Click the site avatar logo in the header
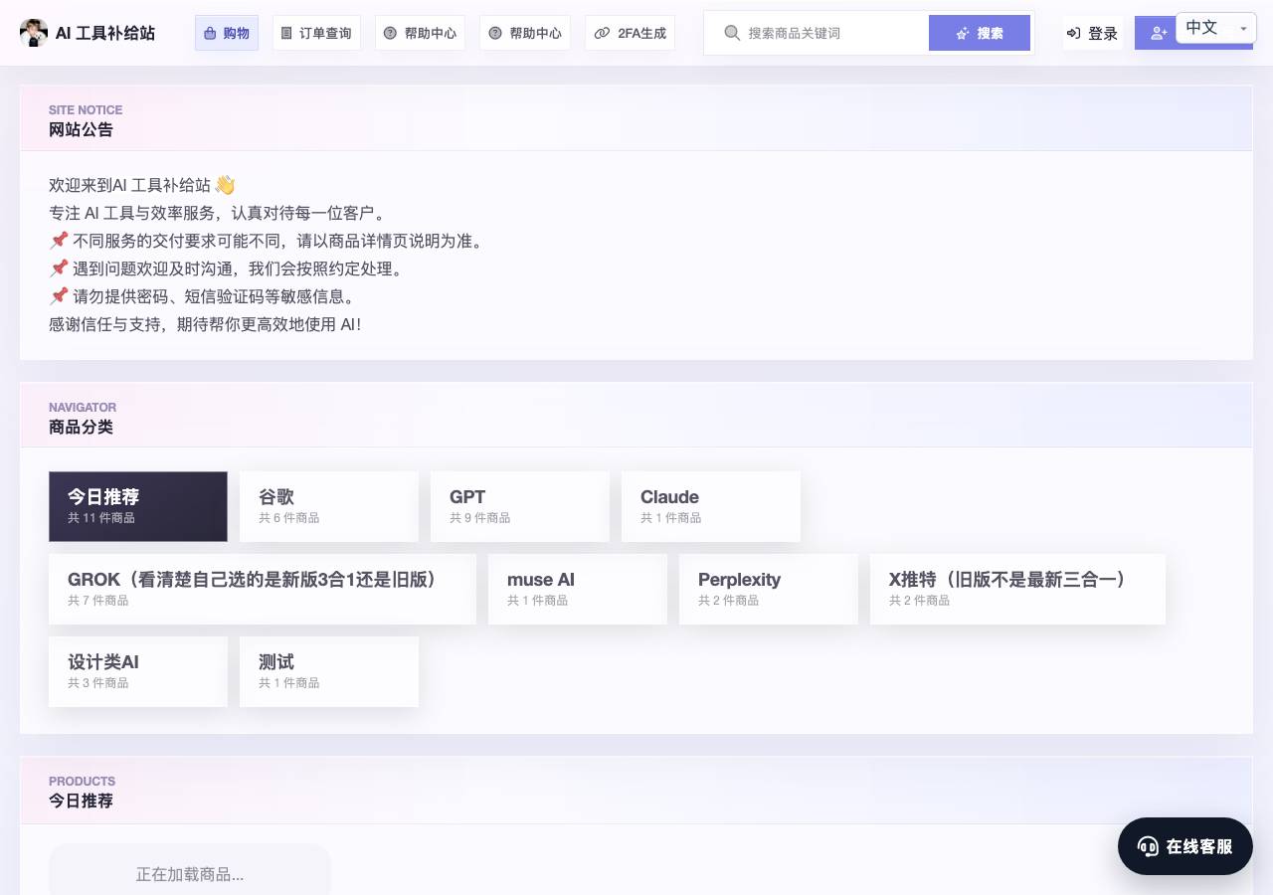The height and width of the screenshot is (895, 1273). pos(34,33)
